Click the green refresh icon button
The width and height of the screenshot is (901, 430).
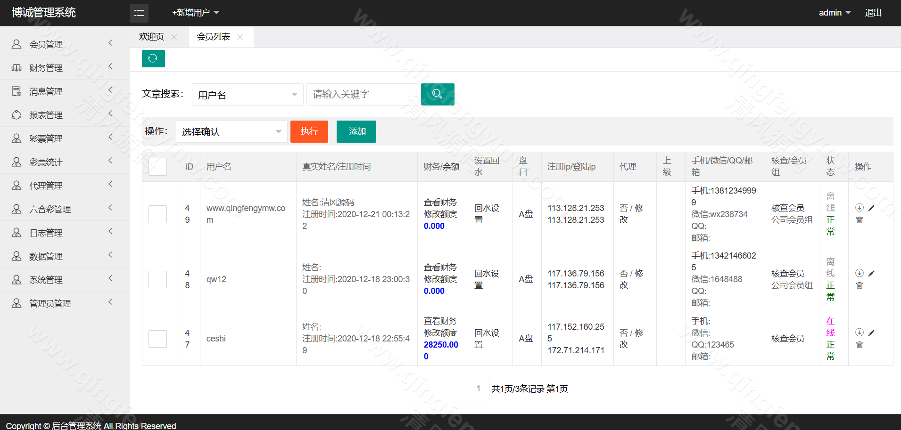click(x=153, y=58)
